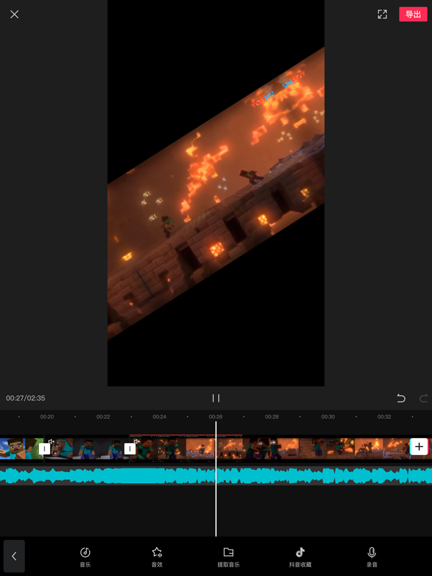
Task: Redo the undone edit
Action: (424, 398)
